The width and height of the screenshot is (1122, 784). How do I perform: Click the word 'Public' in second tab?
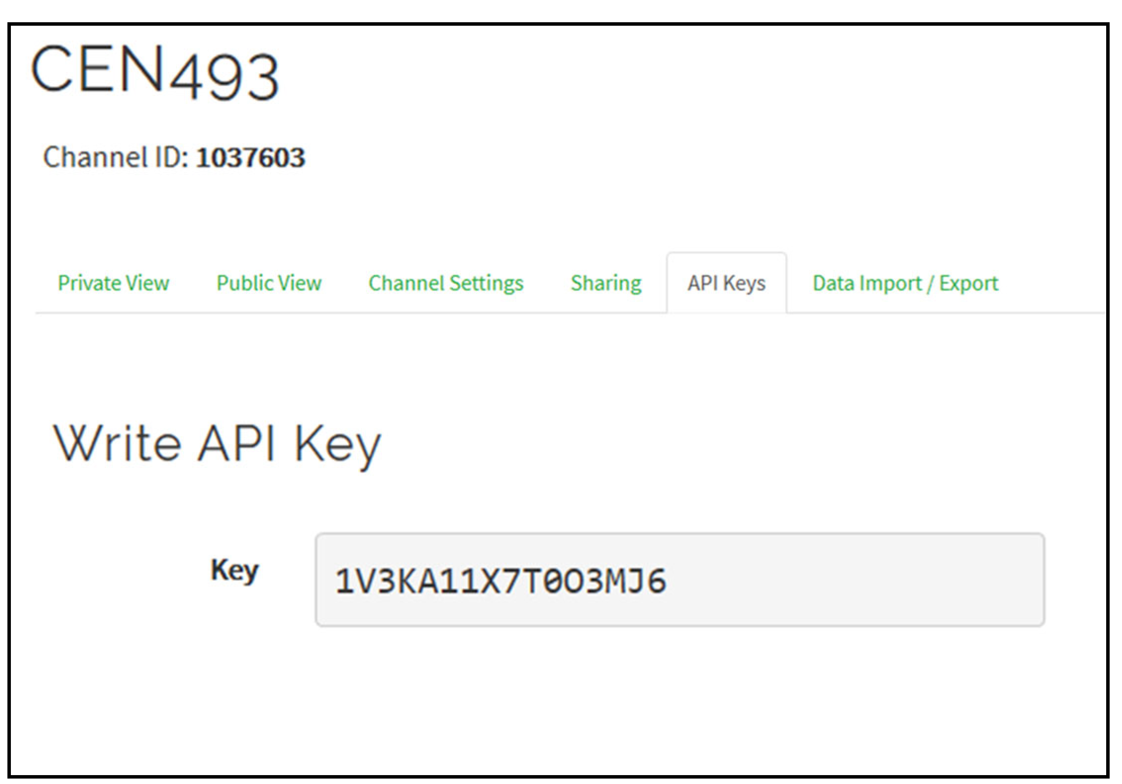tap(245, 283)
